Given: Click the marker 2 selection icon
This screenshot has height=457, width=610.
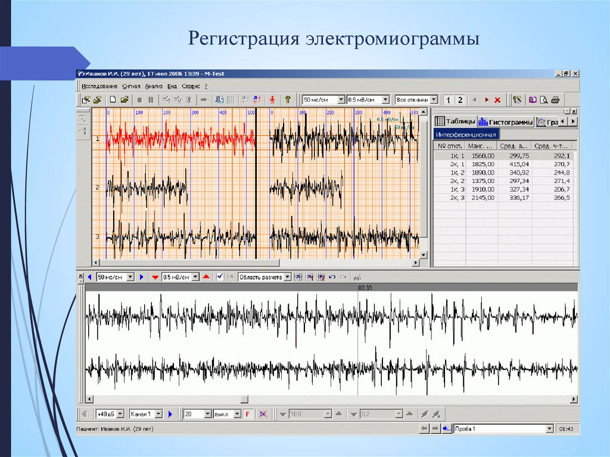Looking at the screenshot, I should pyautogui.click(x=321, y=277).
